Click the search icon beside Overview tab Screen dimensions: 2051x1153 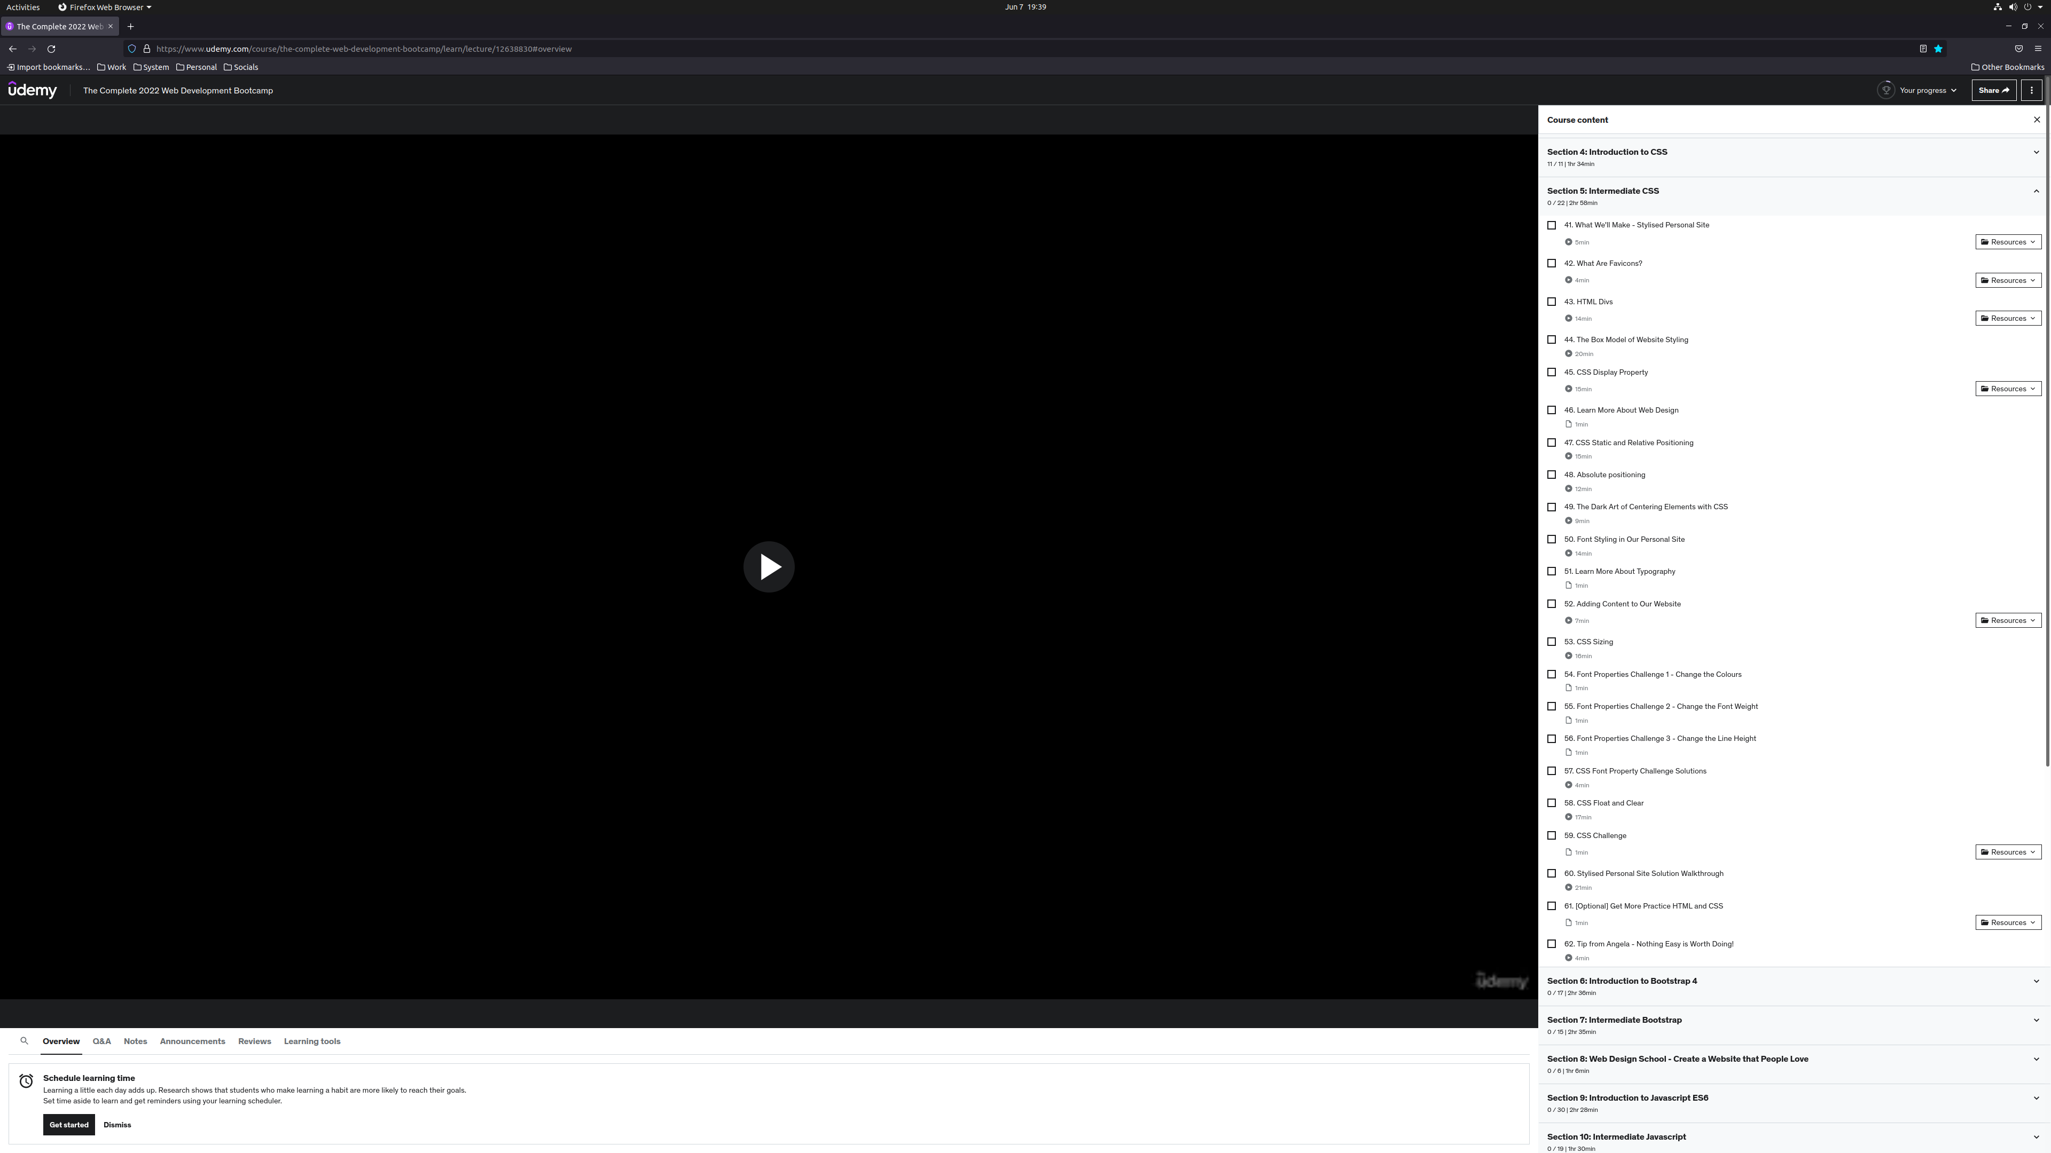[x=25, y=1041]
